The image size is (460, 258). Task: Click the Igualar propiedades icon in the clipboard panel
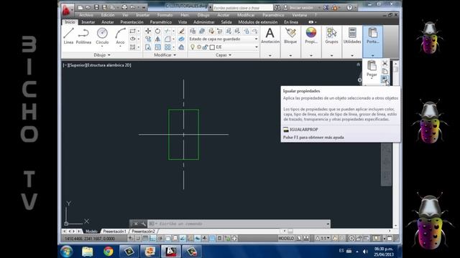coord(385,79)
